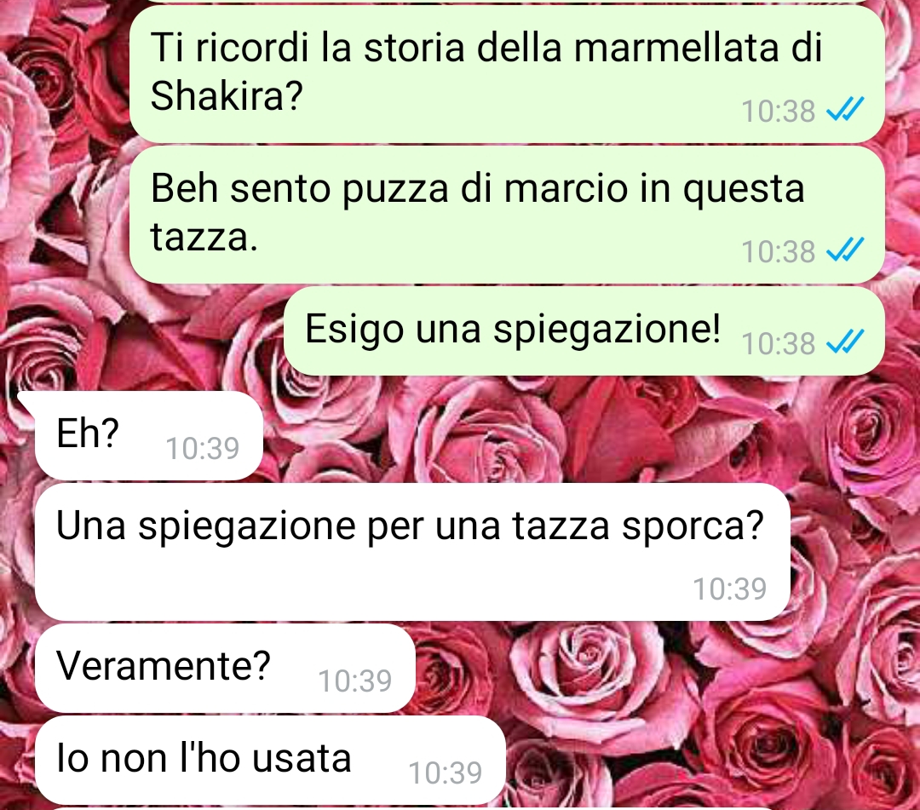
Task: Tap the double checkmarks beside 'Esigo una spiegazione!'
Action: 845,342
